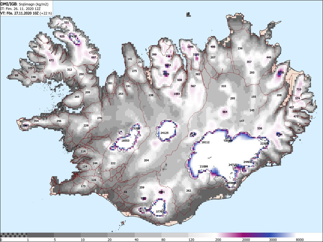Click the snow value 173
Screen dimensions: 323x242
coord(83,186)
